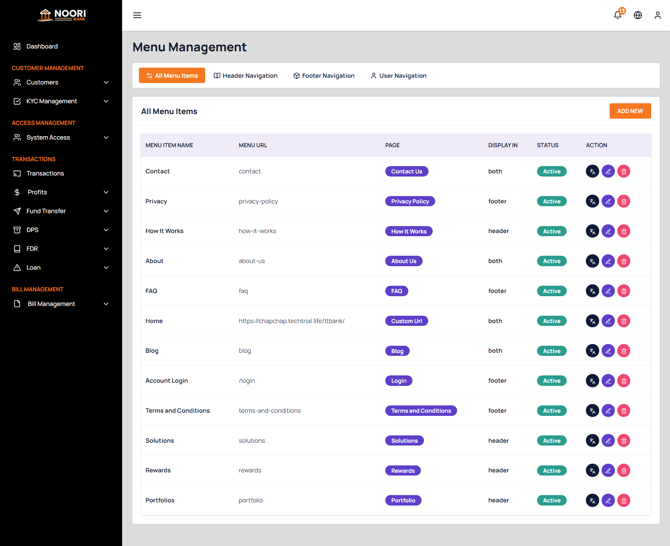This screenshot has height=546, width=670.
Task: Open the user profile icon at top right
Action: pos(658,15)
